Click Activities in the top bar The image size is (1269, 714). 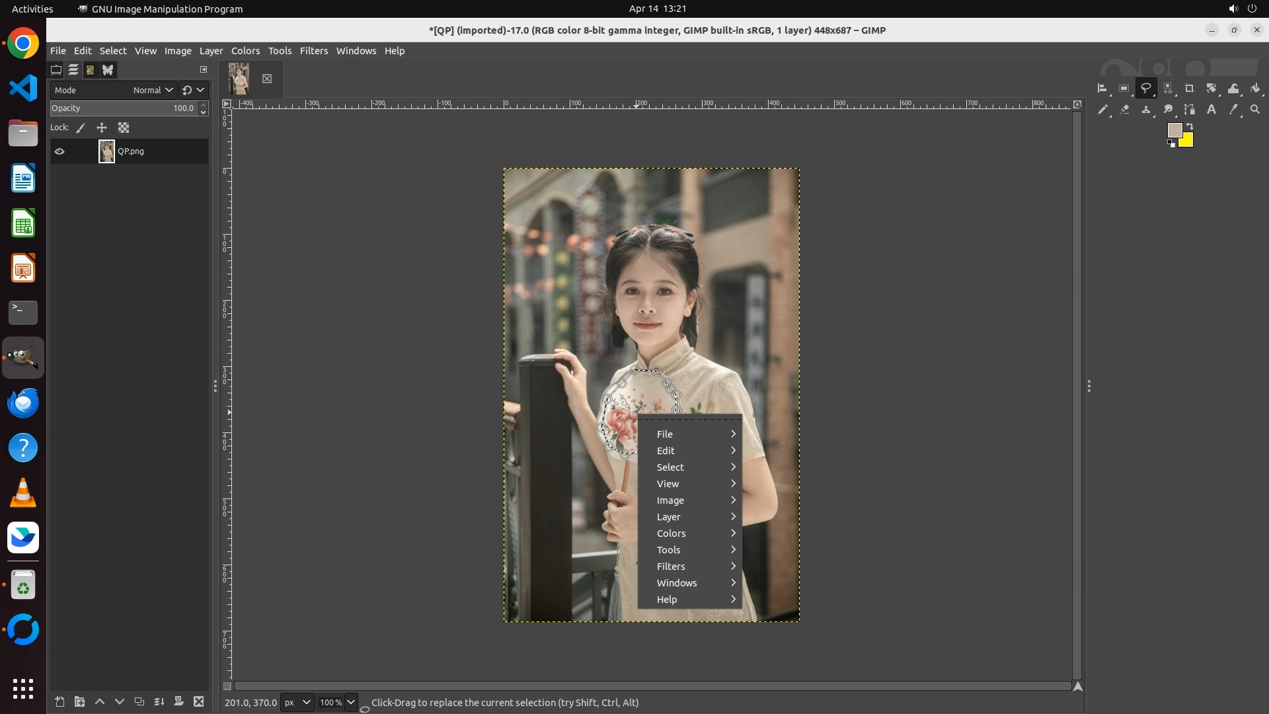[32, 9]
